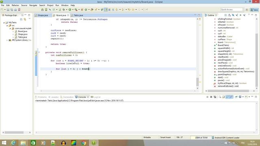Open Internet Explorer from taskbar
This screenshot has width=260, height=146.
13,143
